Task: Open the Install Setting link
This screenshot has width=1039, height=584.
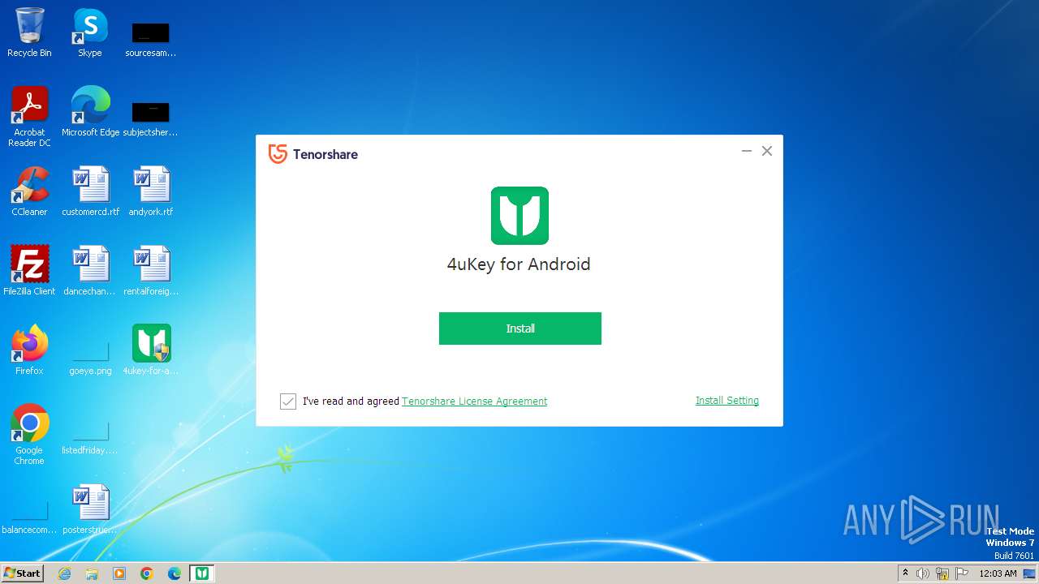Action: [x=726, y=401]
